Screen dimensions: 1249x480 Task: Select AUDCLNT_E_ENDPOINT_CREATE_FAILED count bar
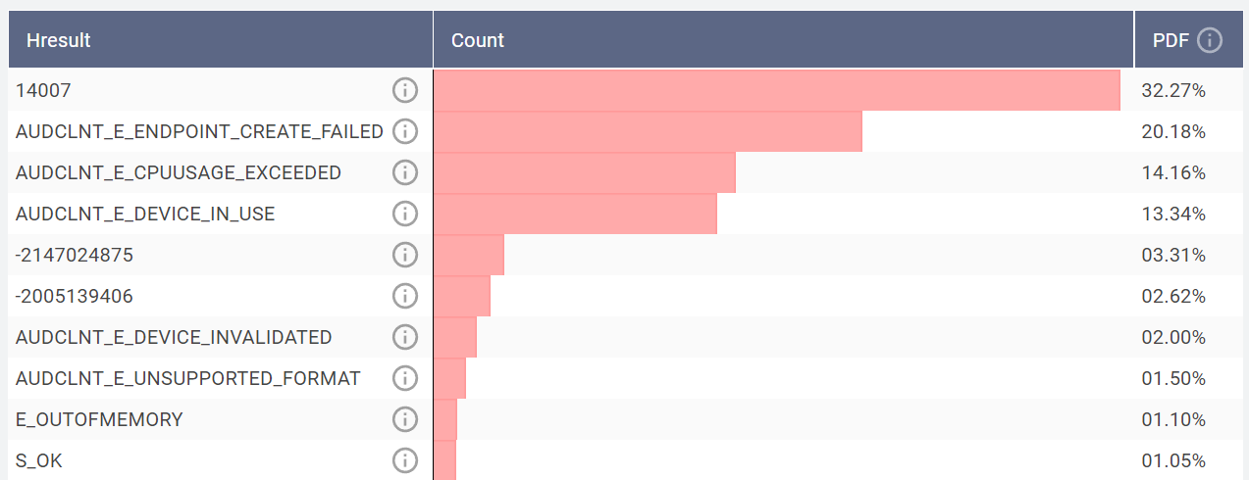tap(648, 131)
